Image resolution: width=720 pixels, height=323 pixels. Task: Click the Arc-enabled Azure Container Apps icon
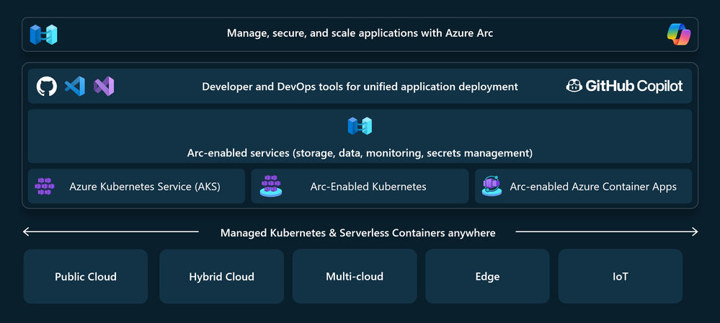click(492, 186)
